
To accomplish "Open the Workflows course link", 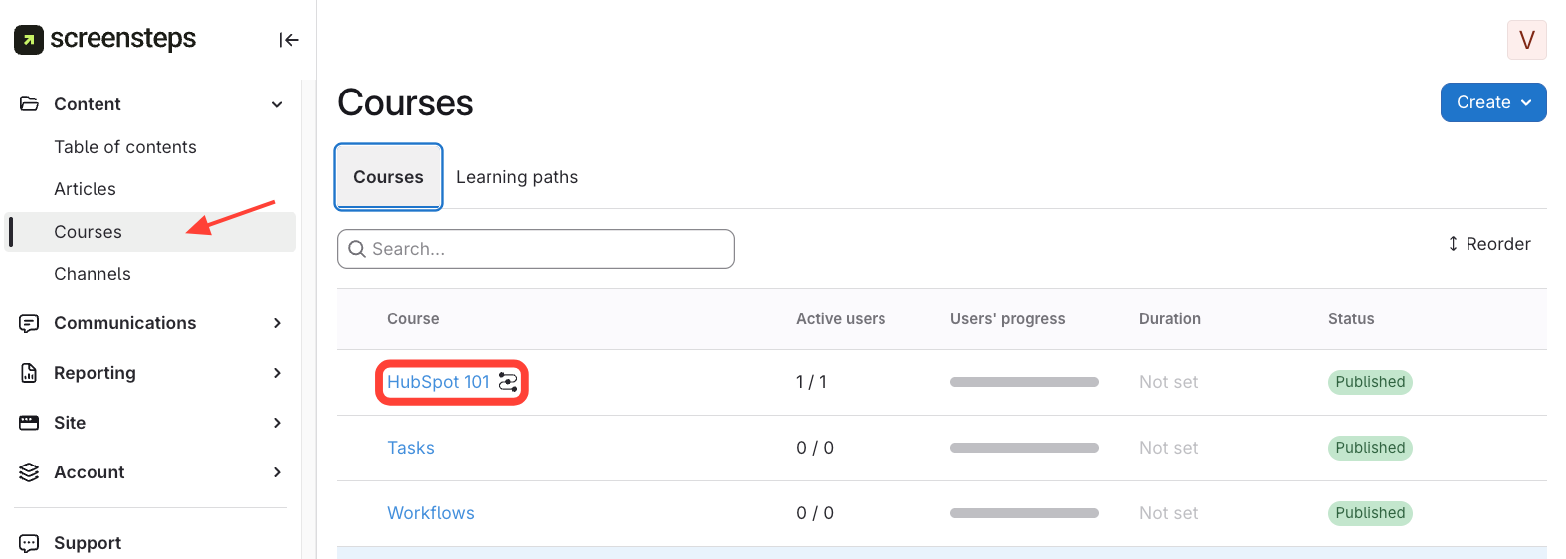I will pyautogui.click(x=431, y=513).
